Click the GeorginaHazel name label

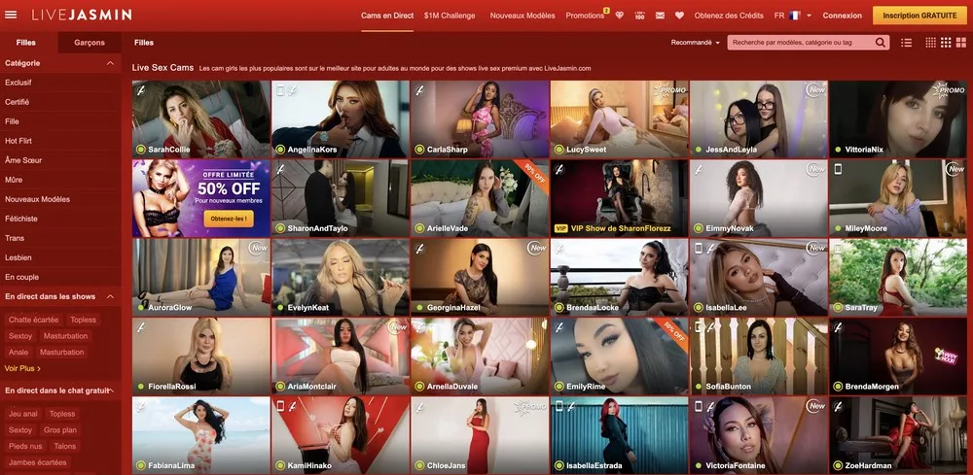coord(451,308)
